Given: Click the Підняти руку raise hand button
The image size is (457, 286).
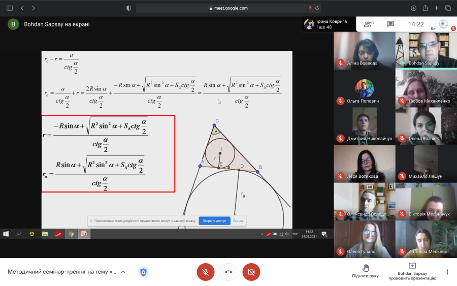Looking at the screenshot, I should pos(365,271).
